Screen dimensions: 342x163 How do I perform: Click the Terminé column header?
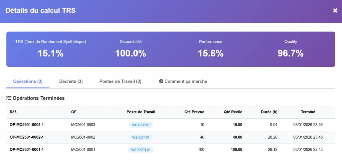pyautogui.click(x=308, y=112)
